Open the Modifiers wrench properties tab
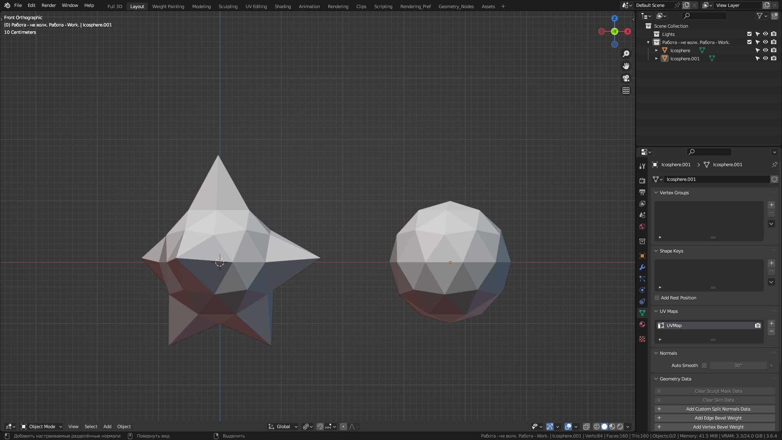Viewport: 782px width, 440px height. 642,267
